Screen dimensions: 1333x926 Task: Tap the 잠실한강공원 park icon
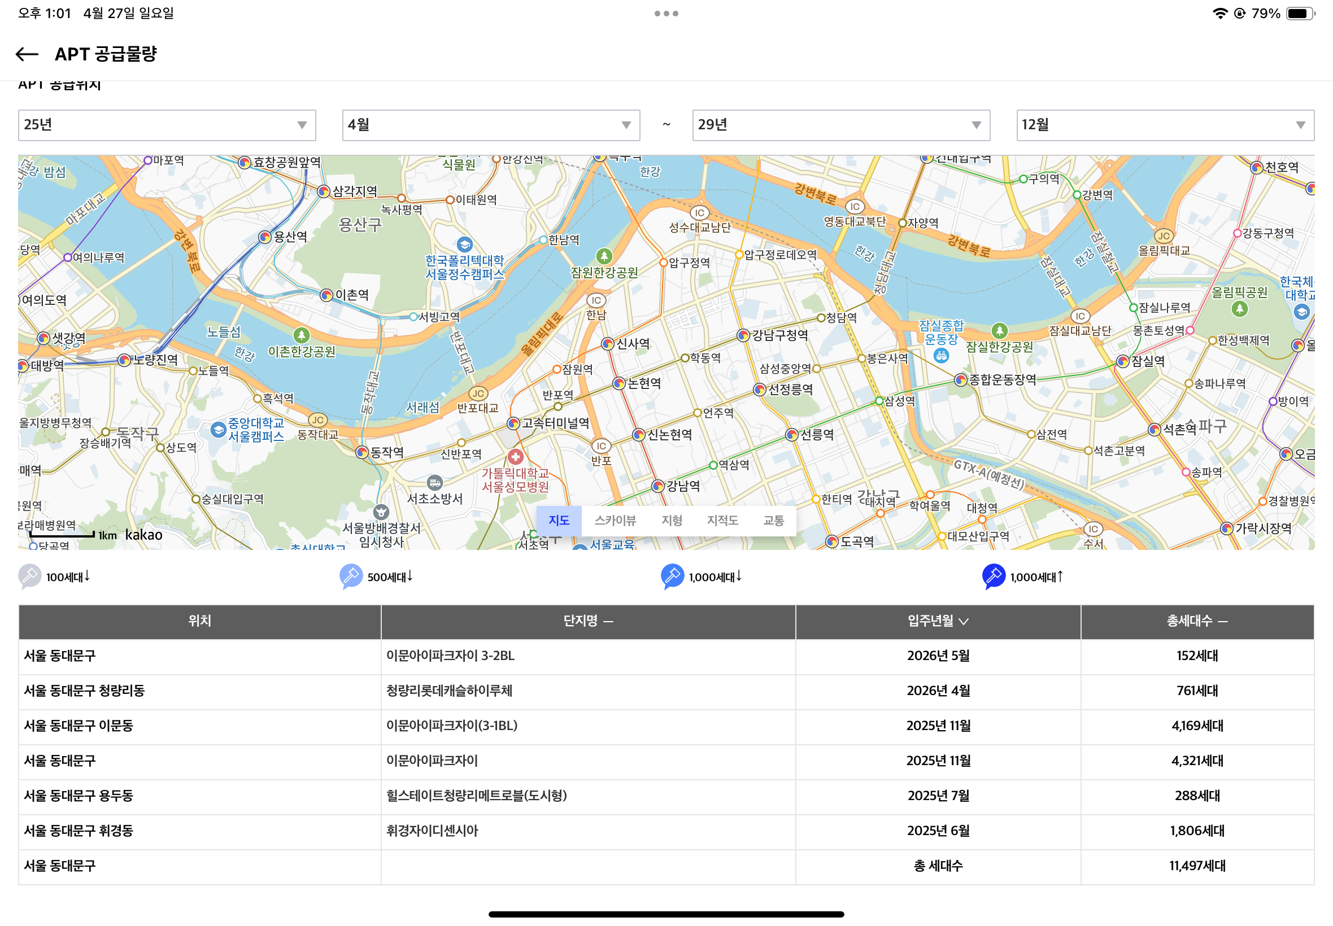click(x=999, y=331)
